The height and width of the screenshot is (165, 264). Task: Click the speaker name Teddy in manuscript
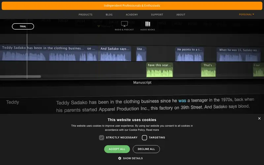[13, 102]
